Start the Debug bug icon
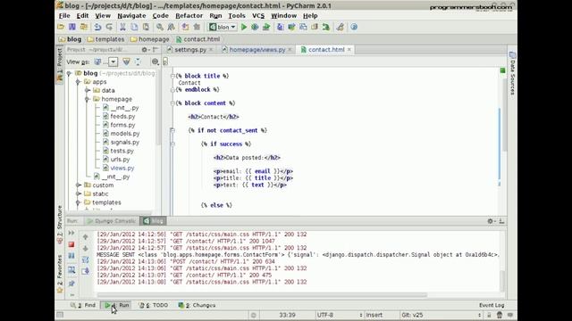Screen dimensions: 572x321 point(255,27)
